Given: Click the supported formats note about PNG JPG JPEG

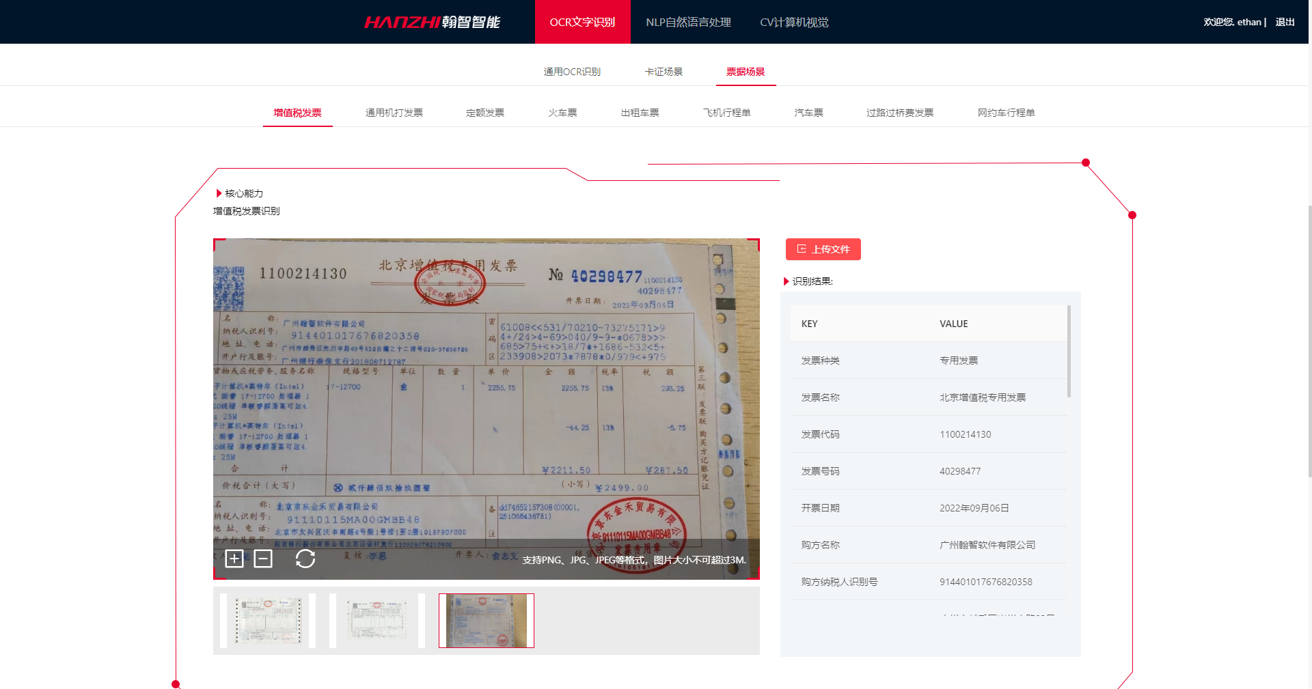Looking at the screenshot, I should point(634,560).
